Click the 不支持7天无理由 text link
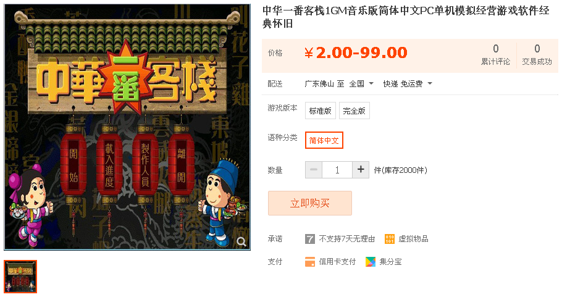Image resolution: width=562 pixels, height=297 pixels. [347, 239]
